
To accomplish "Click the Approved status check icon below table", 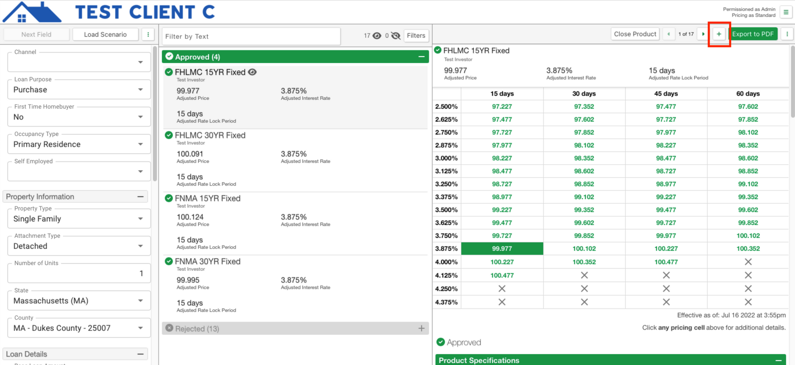I will (440, 342).
